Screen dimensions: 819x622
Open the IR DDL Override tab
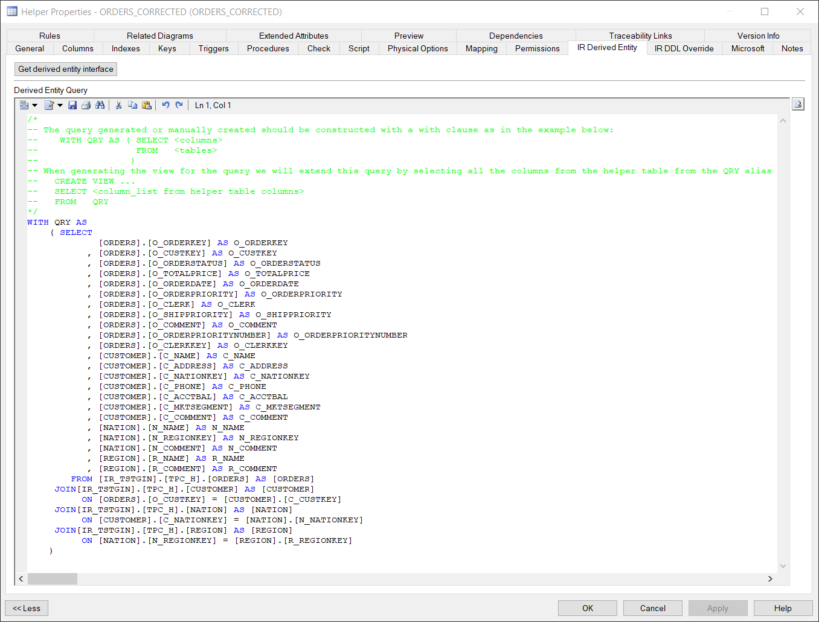tap(684, 48)
